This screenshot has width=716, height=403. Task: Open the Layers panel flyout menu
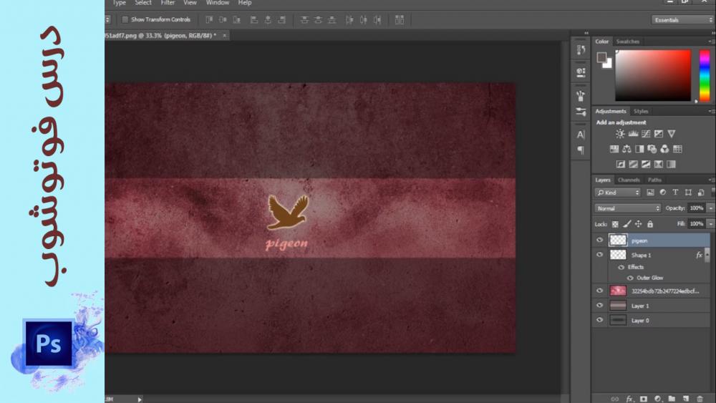tap(712, 180)
